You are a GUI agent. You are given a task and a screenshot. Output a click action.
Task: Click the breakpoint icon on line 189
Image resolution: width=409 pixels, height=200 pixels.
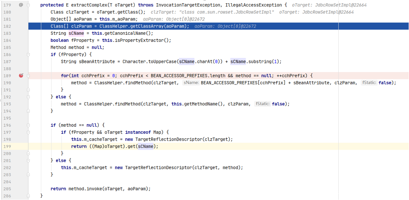coord(21,76)
